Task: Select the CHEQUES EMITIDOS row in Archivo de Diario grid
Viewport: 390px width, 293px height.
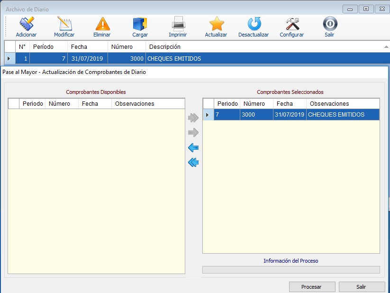Action: tap(197, 58)
